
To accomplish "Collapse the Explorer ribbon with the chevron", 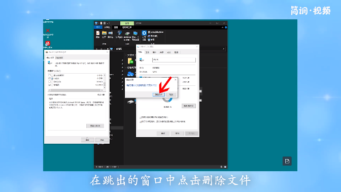I will 222,27.
